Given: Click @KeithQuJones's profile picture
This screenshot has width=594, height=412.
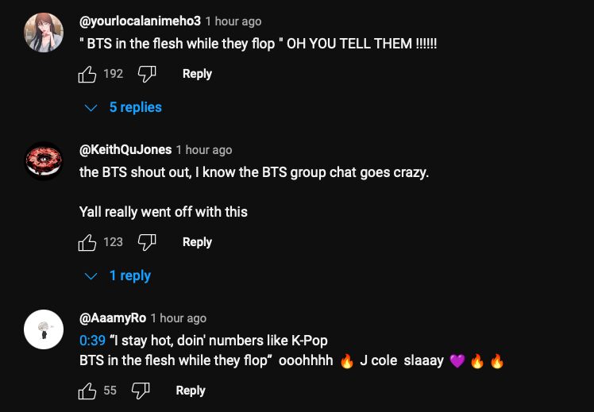Looking at the screenshot, I should point(44,162).
